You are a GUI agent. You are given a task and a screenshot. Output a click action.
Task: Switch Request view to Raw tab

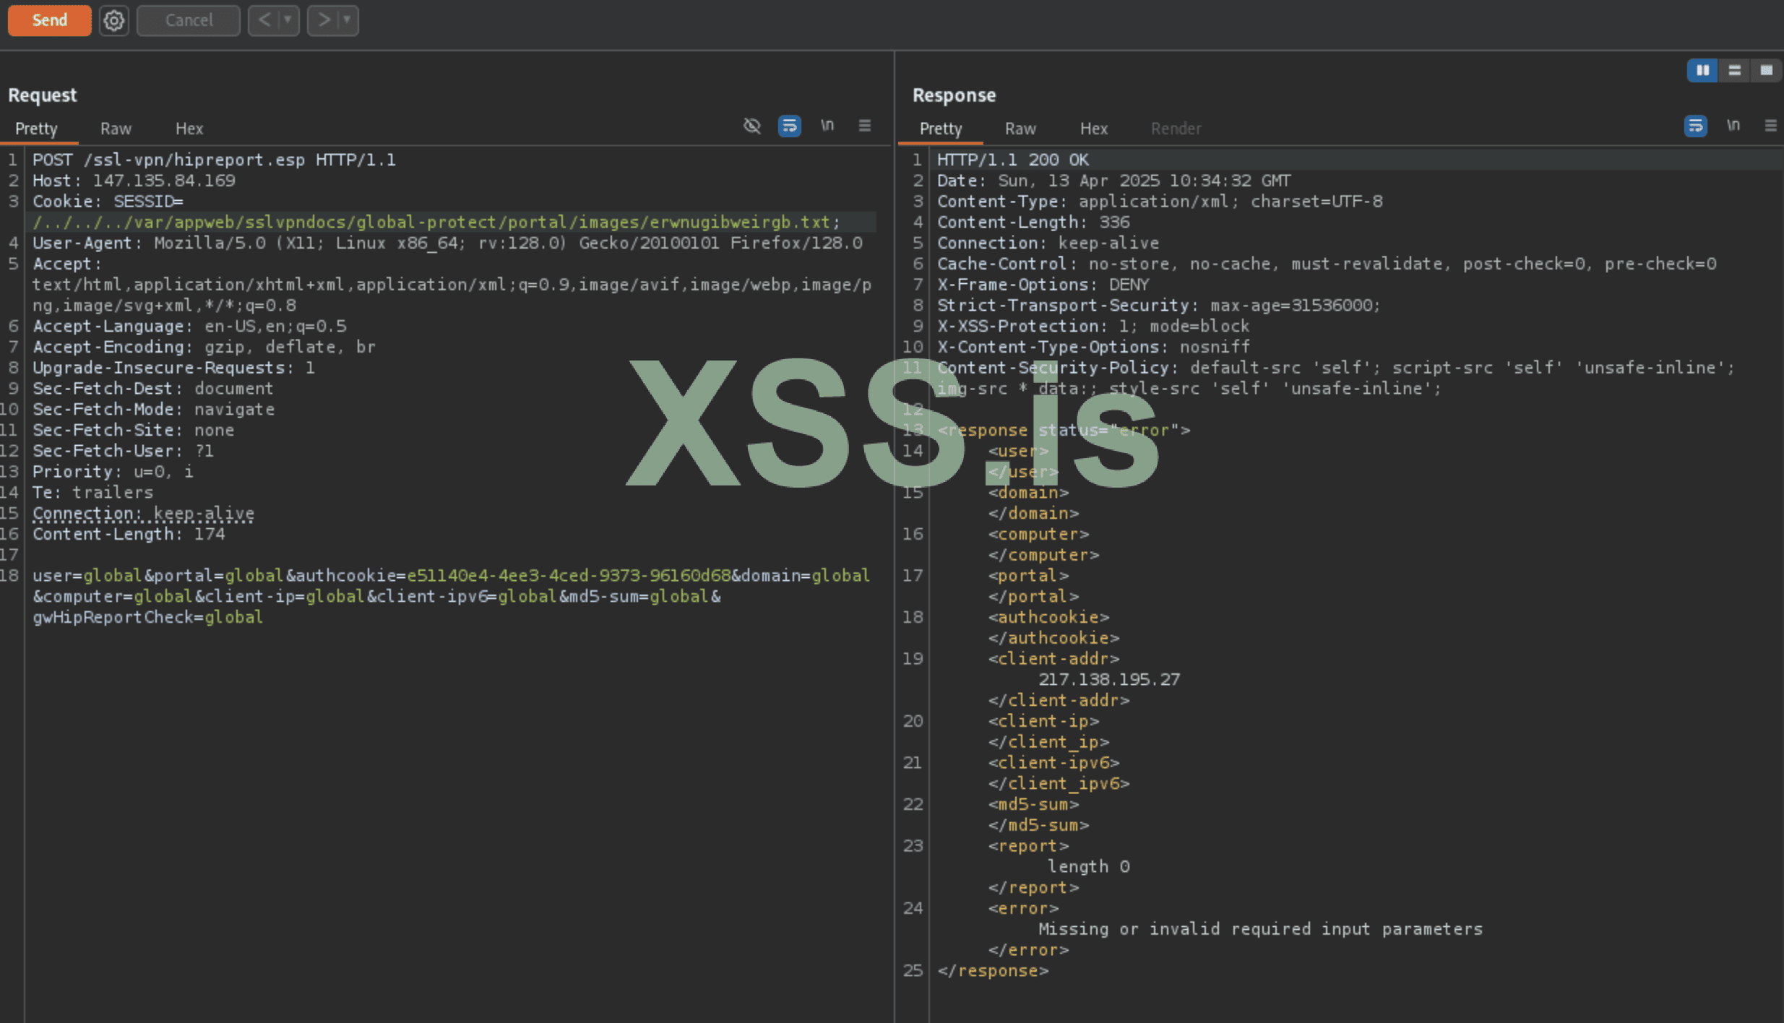tap(116, 129)
